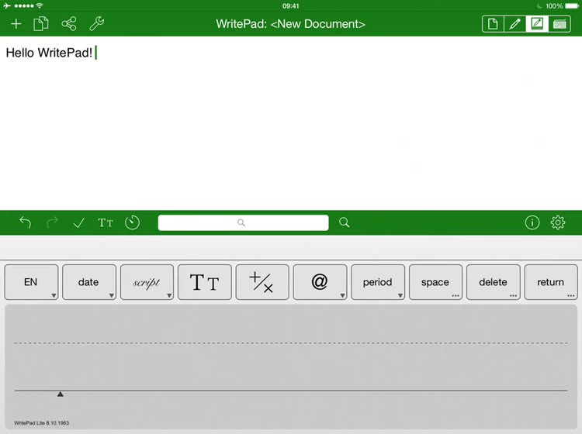Tap the triangle marker on the baseline
Image resolution: width=582 pixels, height=434 pixels.
(60, 394)
